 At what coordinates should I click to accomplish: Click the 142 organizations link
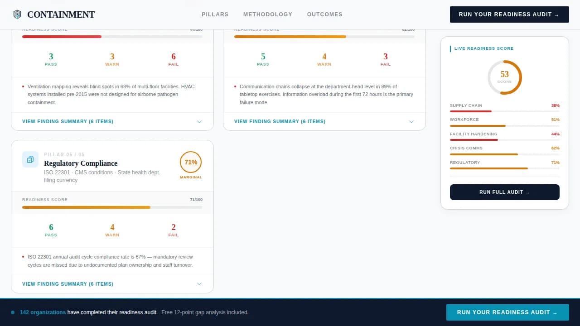click(x=43, y=312)
